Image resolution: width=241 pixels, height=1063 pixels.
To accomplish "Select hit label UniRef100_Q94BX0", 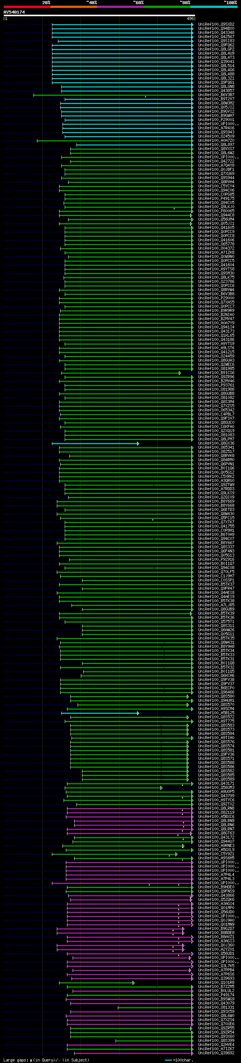I will tap(216, 29).
